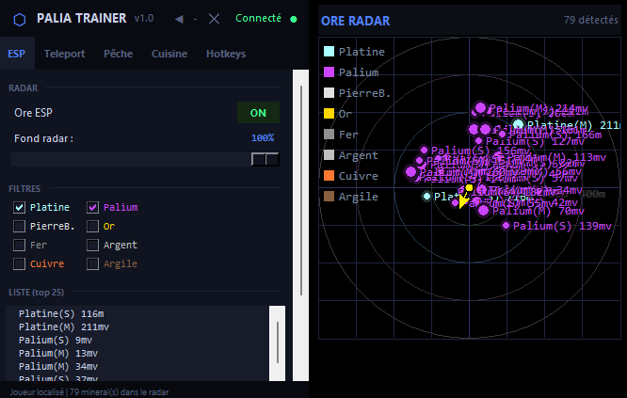Click the Palium(S) 139mv radar dot

click(506, 226)
